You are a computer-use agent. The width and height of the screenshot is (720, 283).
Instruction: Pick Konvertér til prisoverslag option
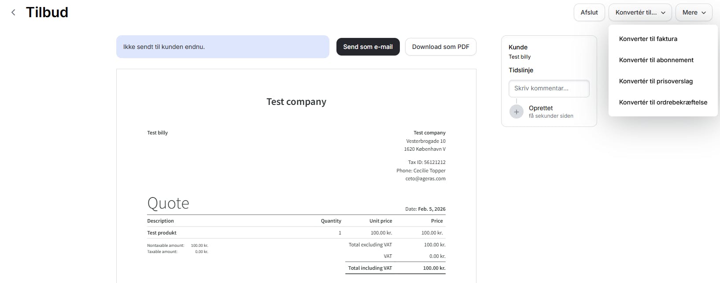[x=655, y=81]
